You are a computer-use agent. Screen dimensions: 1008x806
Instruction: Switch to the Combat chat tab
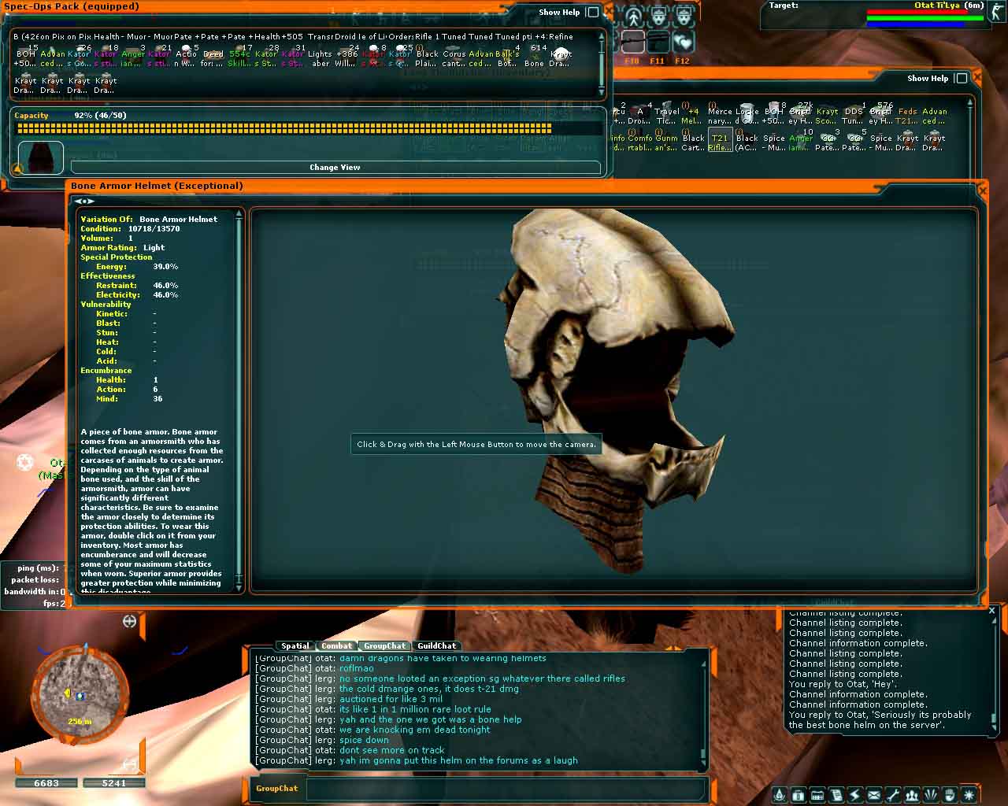point(336,645)
